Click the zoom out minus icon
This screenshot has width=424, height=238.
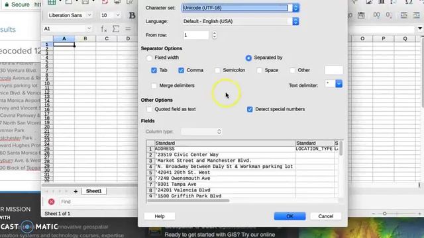pos(374,214)
